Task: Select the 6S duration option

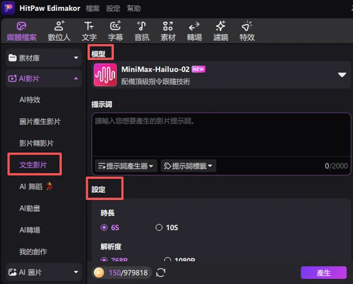Action: (x=110, y=228)
